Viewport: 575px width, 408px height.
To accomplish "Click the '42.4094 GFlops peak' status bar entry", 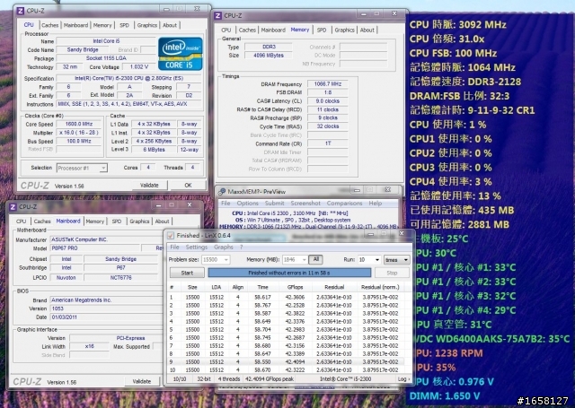I will (x=270, y=379).
